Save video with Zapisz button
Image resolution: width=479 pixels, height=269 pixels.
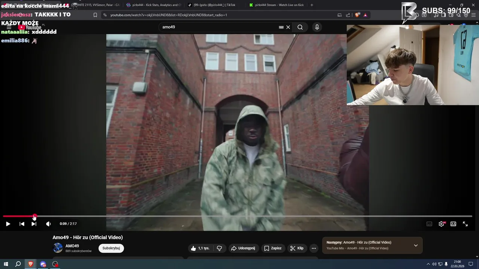click(272, 248)
